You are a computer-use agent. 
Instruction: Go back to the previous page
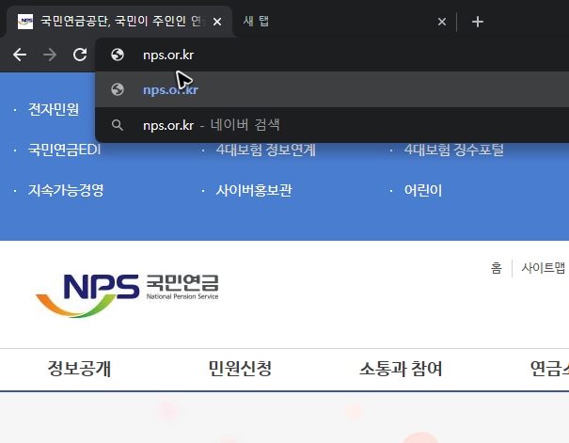[x=20, y=55]
